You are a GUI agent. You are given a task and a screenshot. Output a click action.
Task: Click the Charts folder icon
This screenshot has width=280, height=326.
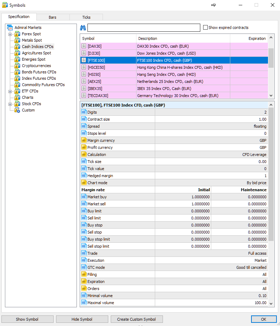tap(17, 97)
